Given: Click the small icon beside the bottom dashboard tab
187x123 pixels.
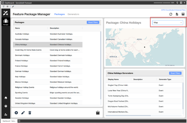Looking at the screenshot, I should (x=19, y=121).
